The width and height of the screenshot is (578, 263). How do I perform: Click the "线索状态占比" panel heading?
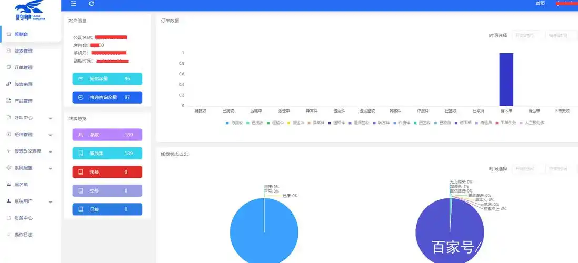[174, 154]
